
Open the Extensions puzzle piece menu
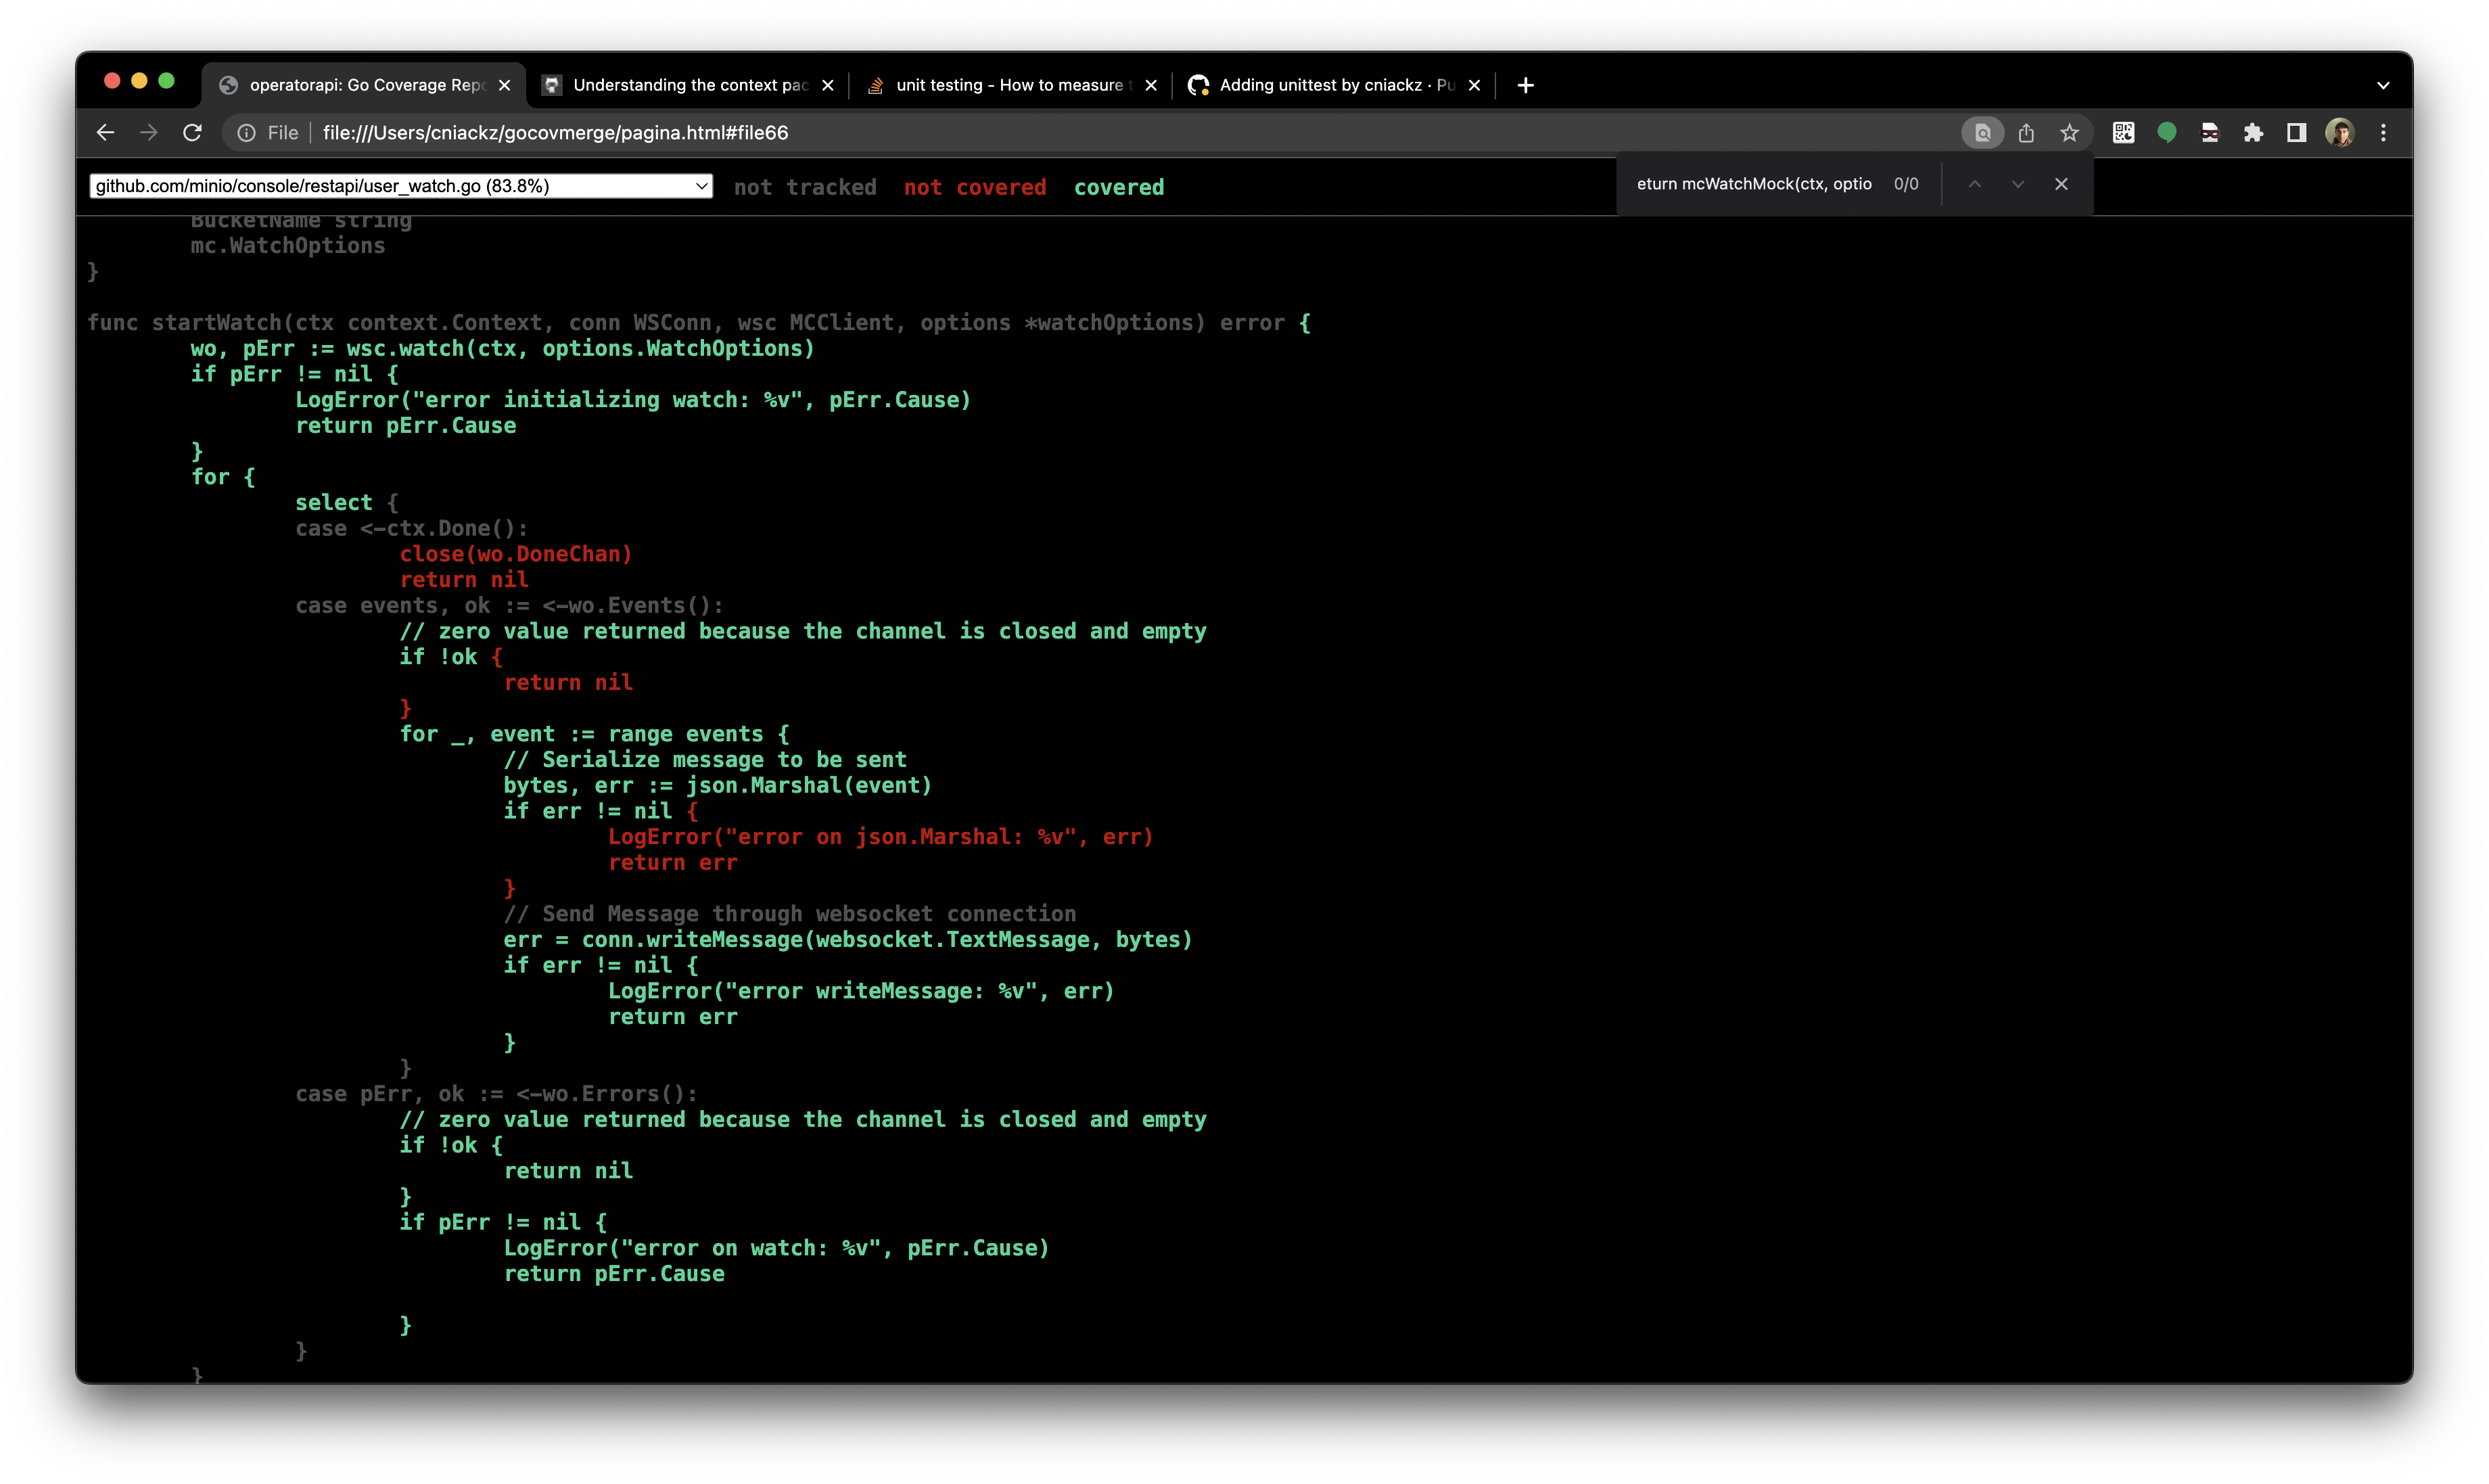tap(2253, 133)
